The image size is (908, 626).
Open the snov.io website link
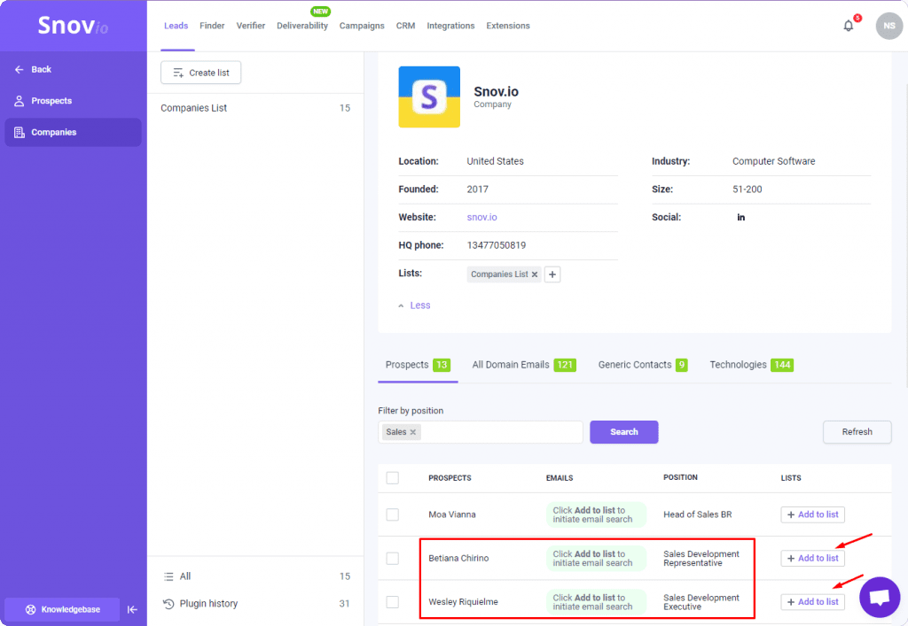[481, 216]
